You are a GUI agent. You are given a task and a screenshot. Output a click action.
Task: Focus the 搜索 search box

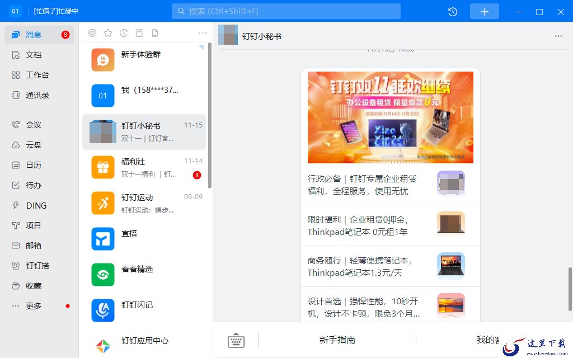coord(286,11)
